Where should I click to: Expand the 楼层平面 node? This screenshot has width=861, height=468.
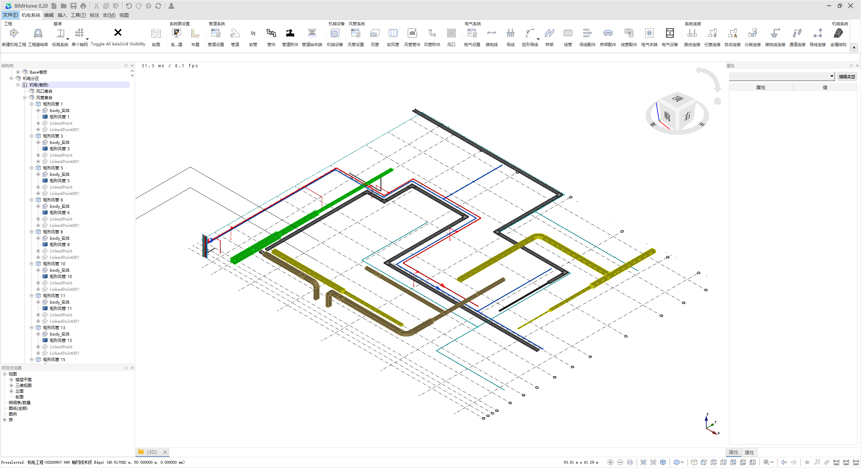(x=11, y=380)
